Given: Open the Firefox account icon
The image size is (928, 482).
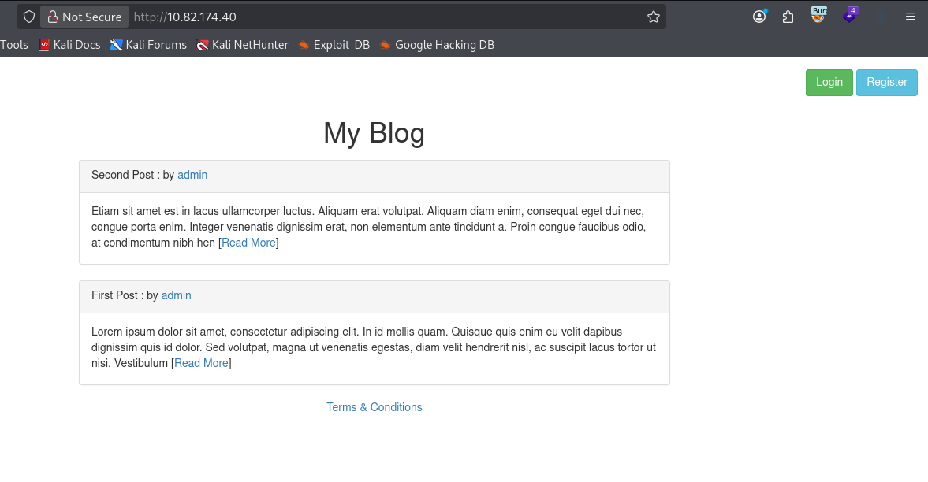Looking at the screenshot, I should (759, 17).
